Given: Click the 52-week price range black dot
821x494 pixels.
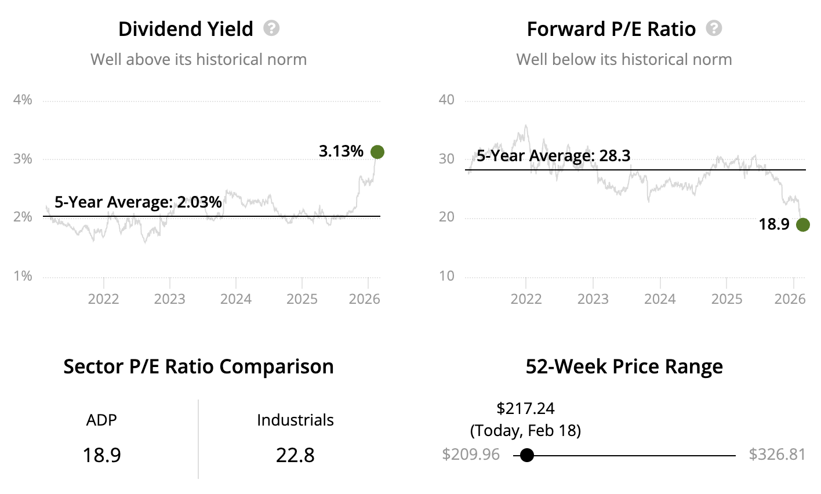Looking at the screenshot, I should tap(526, 455).
